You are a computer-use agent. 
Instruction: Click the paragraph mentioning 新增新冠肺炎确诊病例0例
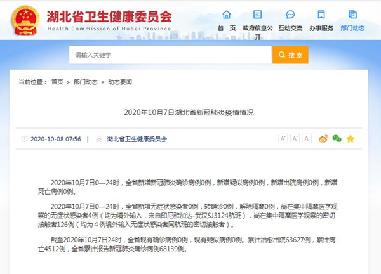(x=187, y=187)
